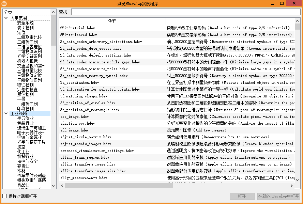Select 三维物体定位 category
Viewport: 303px width, 204px height.
point(29,75)
